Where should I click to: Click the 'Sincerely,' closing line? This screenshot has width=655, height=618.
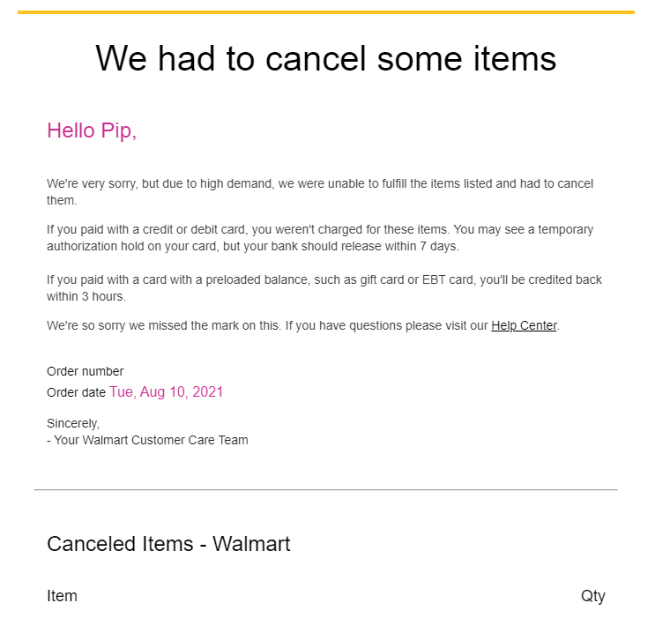pos(73,424)
